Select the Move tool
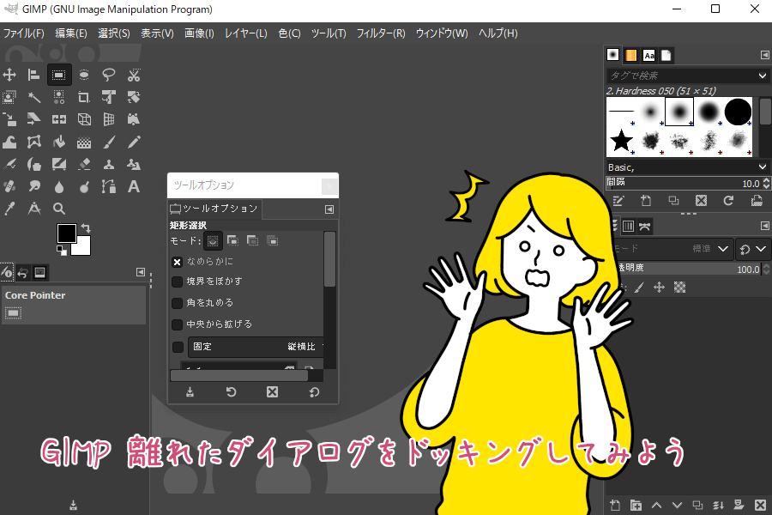The width and height of the screenshot is (772, 515). (9, 75)
